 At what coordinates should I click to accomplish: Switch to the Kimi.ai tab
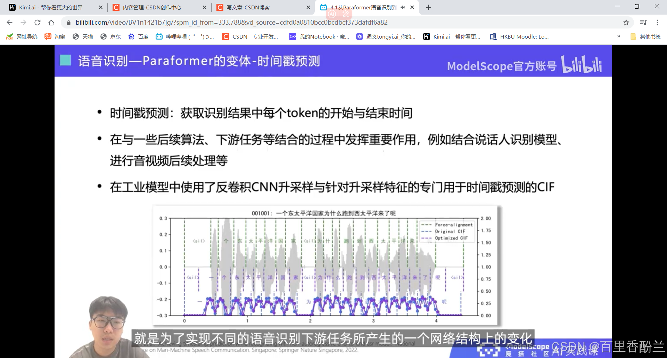[55, 7]
